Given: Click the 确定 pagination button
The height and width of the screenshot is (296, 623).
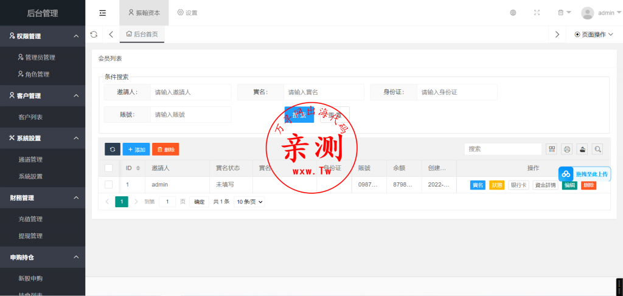Looking at the screenshot, I should pyautogui.click(x=199, y=202).
